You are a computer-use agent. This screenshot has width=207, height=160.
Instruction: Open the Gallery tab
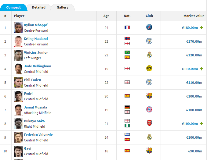[63, 7]
